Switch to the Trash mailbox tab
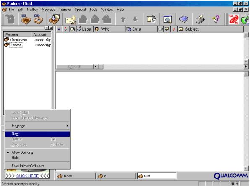 coord(76,176)
